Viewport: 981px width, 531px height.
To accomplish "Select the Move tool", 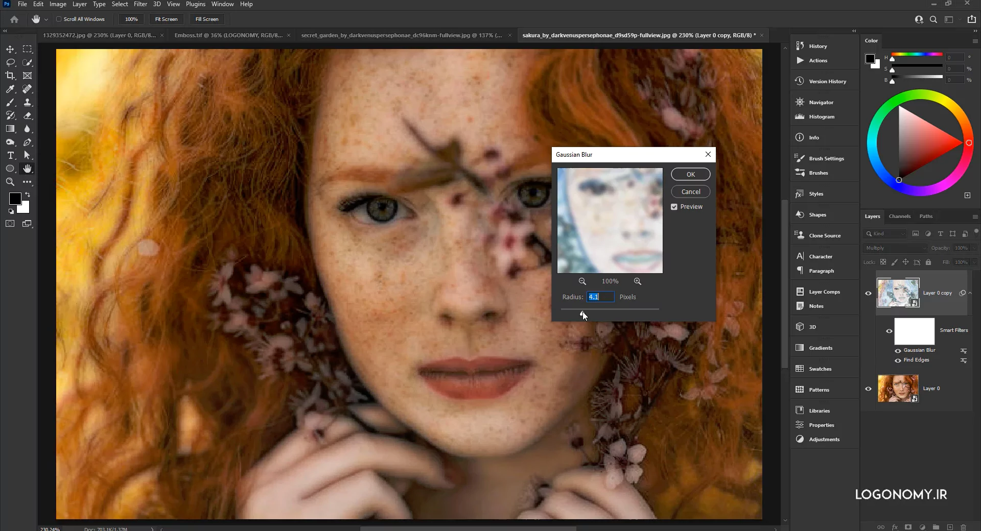I will coord(10,50).
